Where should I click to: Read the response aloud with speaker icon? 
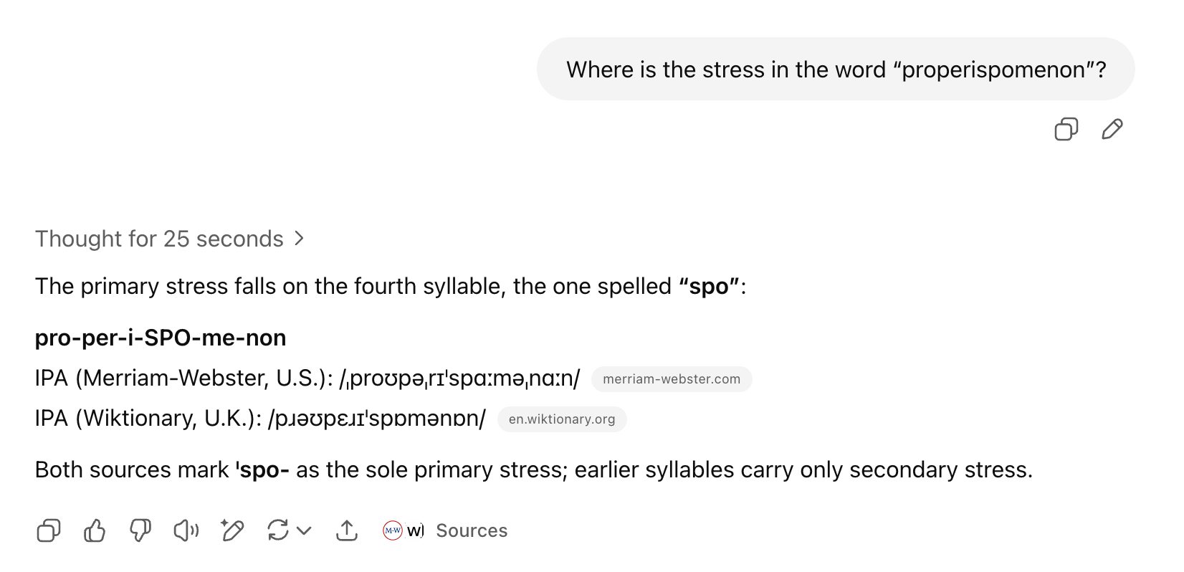pyautogui.click(x=186, y=530)
